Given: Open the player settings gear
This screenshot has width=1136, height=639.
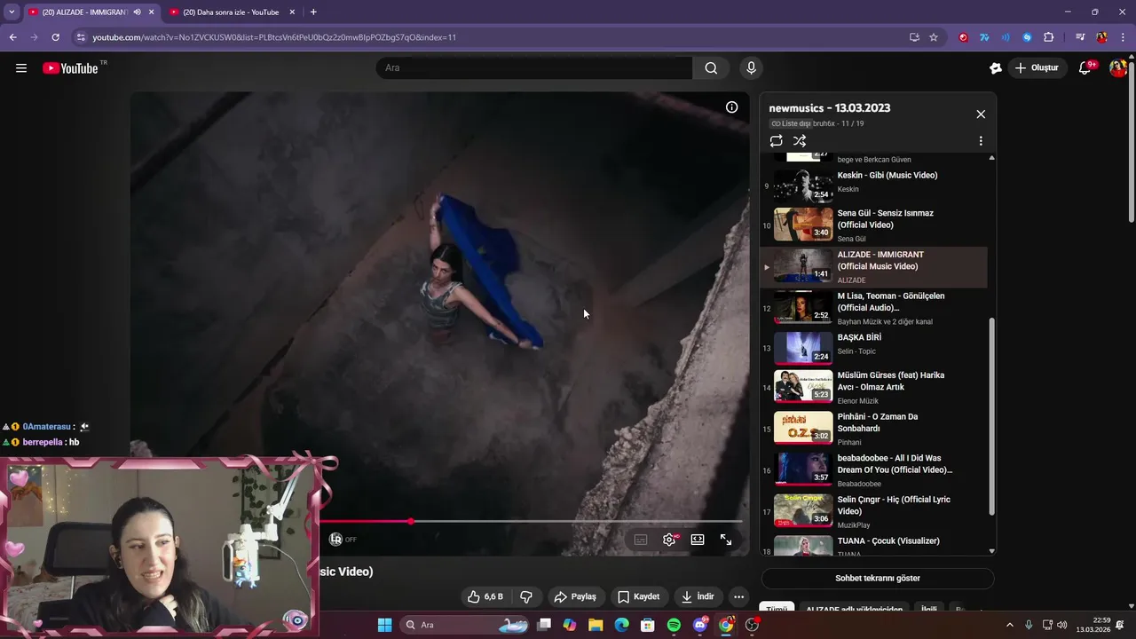Looking at the screenshot, I should click(x=669, y=540).
